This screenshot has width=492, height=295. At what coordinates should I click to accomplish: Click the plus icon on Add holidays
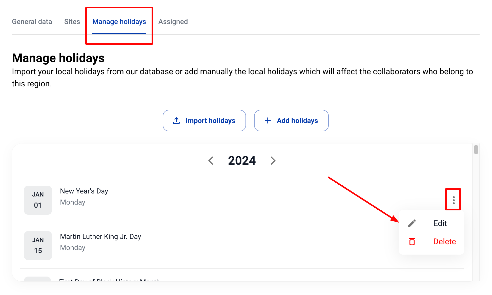coord(268,121)
